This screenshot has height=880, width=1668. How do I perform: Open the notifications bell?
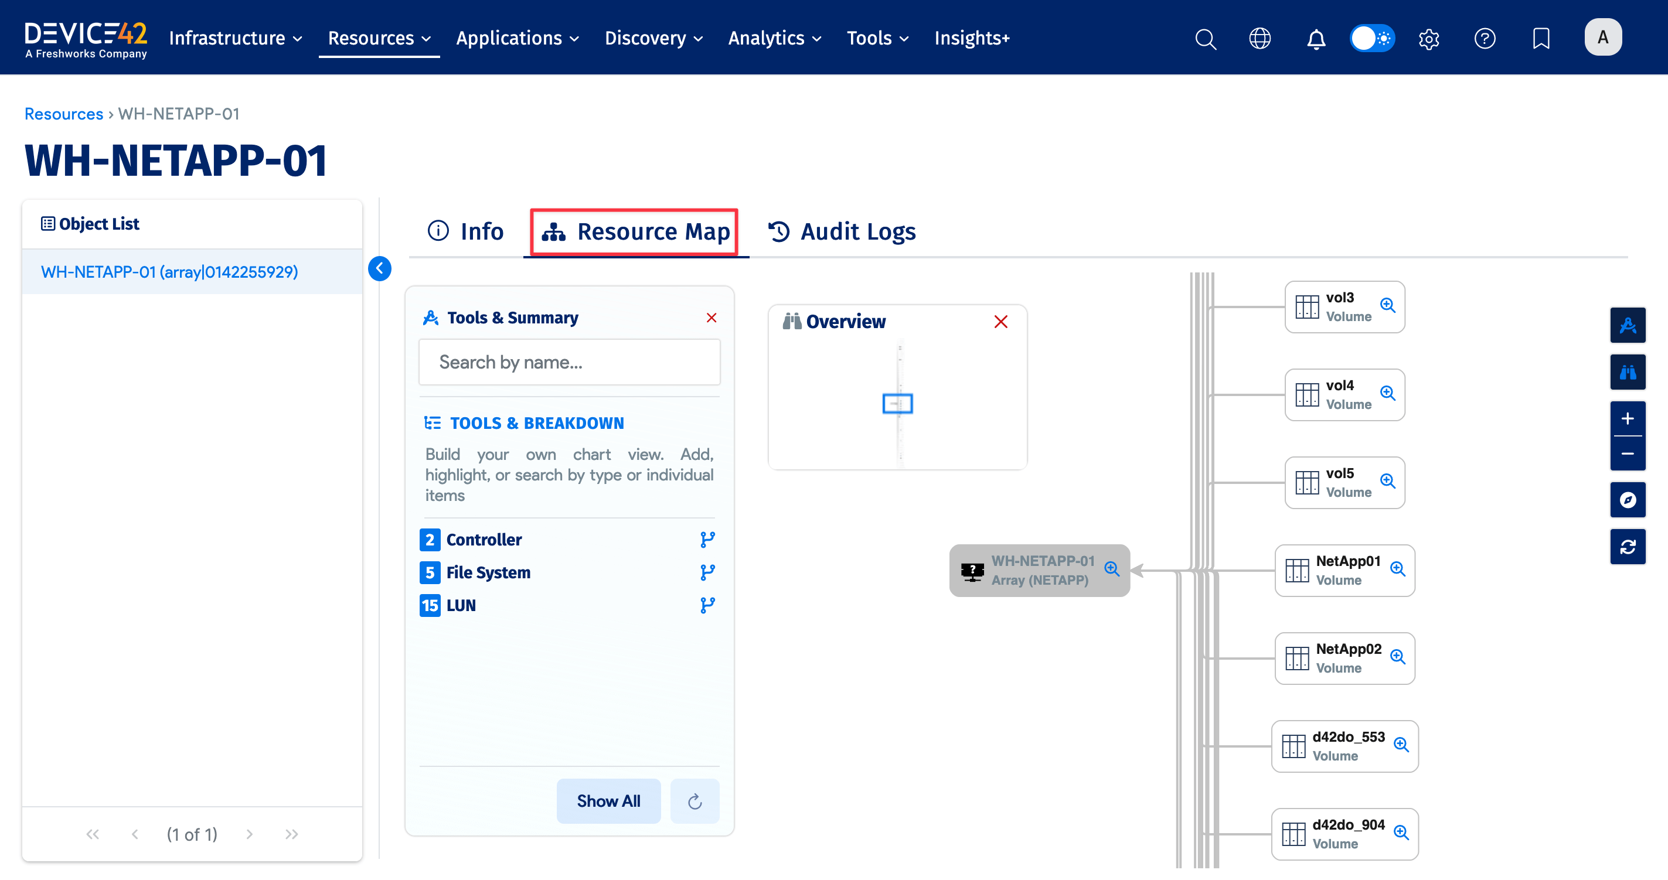click(x=1315, y=39)
